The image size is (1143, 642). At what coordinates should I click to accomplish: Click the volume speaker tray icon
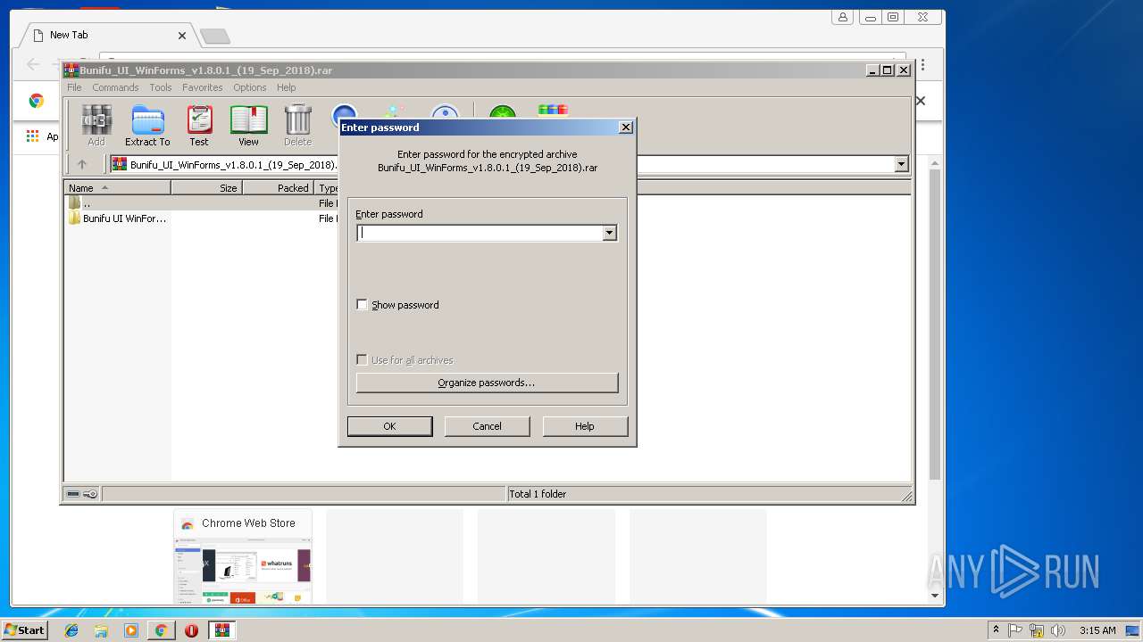coord(1058,630)
